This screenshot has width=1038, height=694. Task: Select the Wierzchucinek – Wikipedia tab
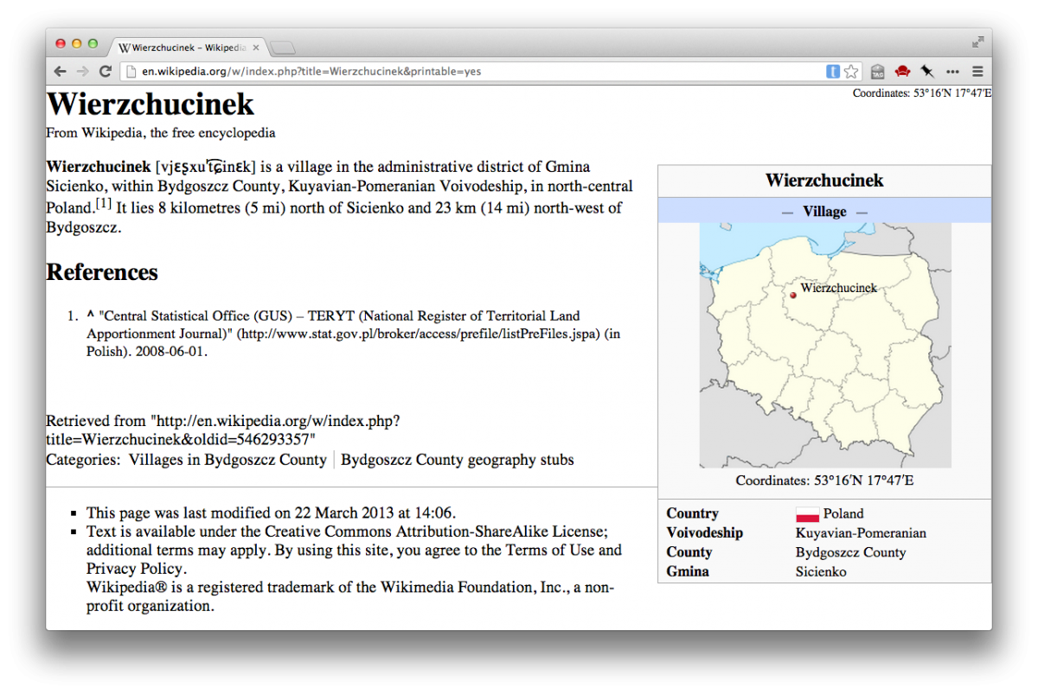pos(183,48)
